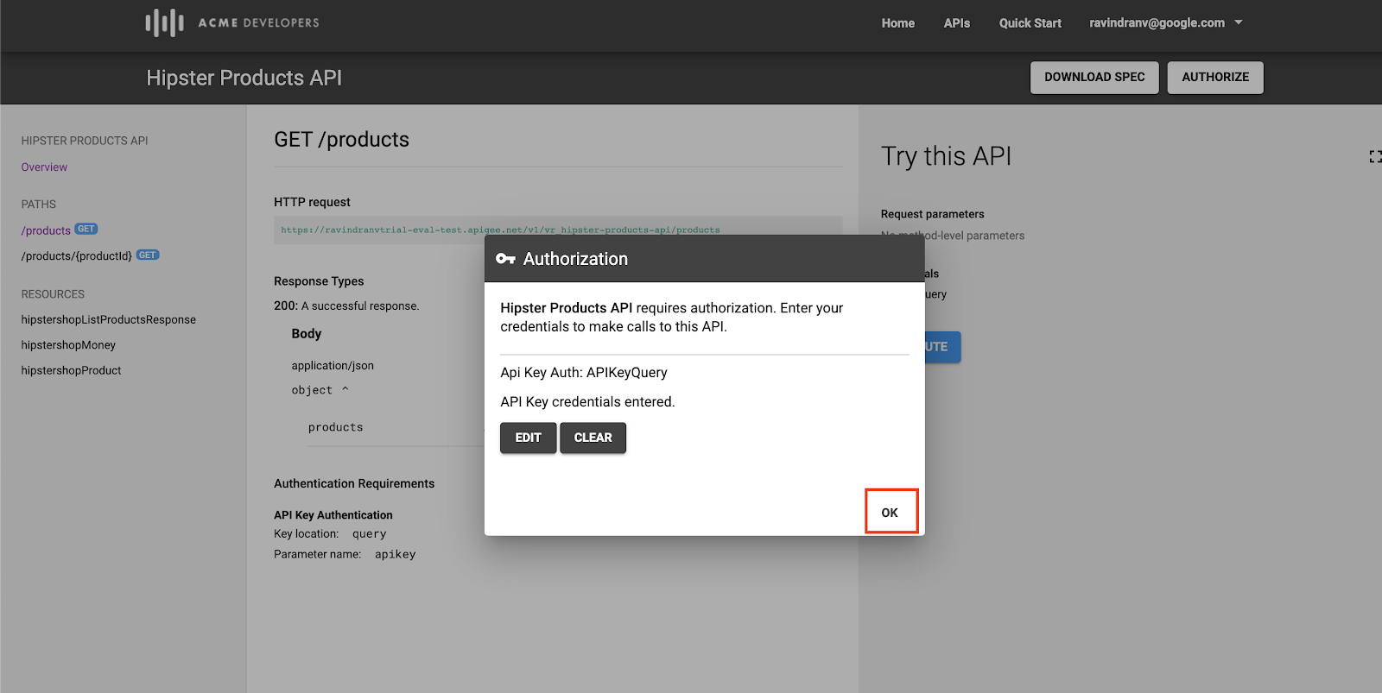Open the APIs nav item
The image size is (1382, 693).
[x=956, y=23]
